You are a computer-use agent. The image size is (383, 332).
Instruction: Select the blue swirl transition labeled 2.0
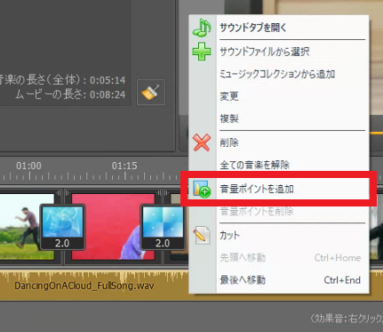[62, 227]
